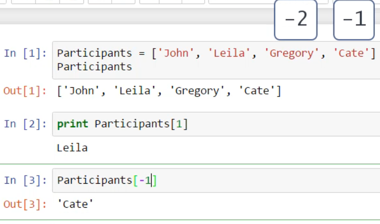Click the -1 index label box
This screenshot has height=224, width=380.
[354, 20]
